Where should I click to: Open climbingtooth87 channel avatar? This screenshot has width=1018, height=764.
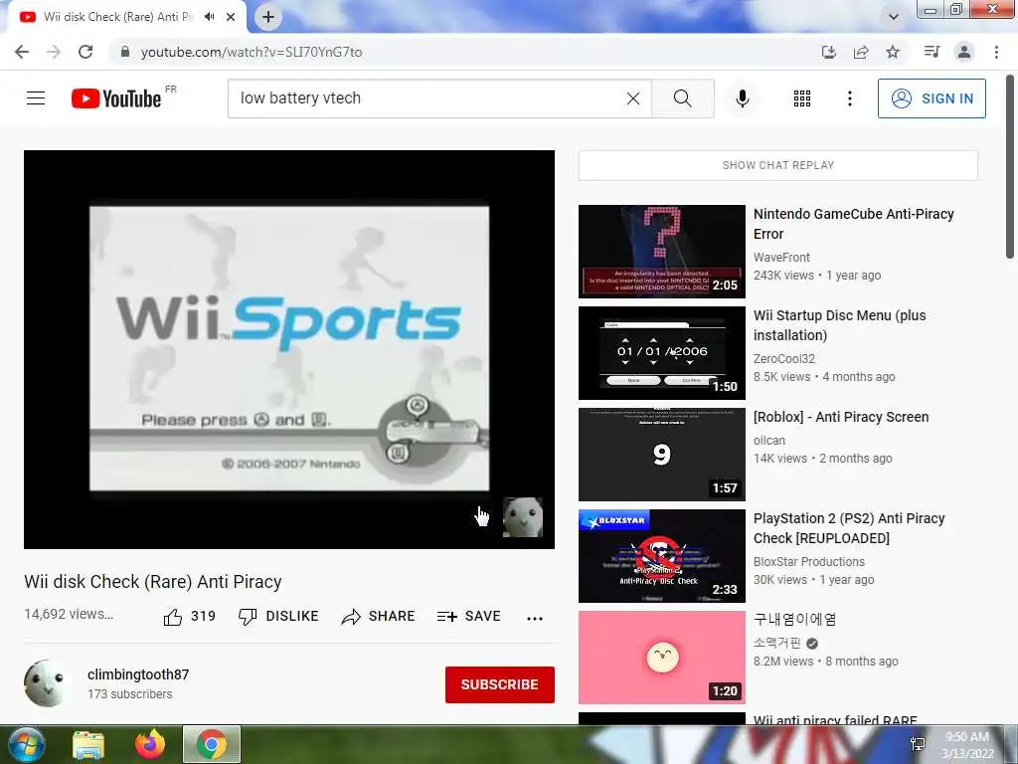(46, 683)
